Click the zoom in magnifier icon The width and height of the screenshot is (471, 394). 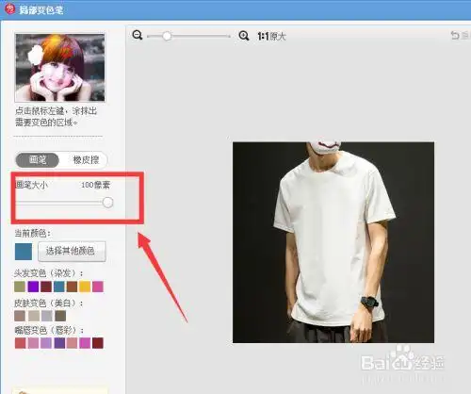[x=244, y=36]
